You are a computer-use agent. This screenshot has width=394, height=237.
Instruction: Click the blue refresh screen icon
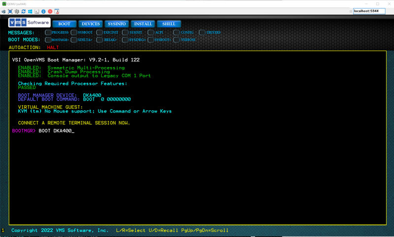click(x=23, y=11)
